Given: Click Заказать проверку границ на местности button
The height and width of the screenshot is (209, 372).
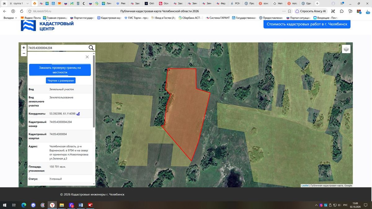Looking at the screenshot, I should 60,70.
